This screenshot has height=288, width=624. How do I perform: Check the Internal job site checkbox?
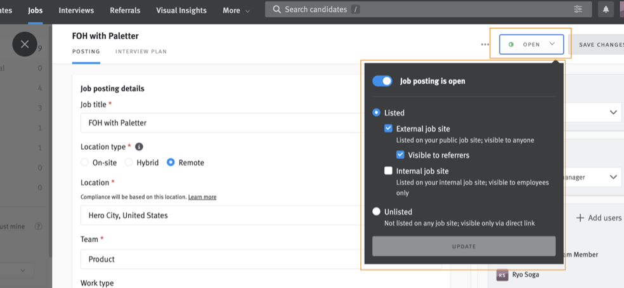pos(388,171)
